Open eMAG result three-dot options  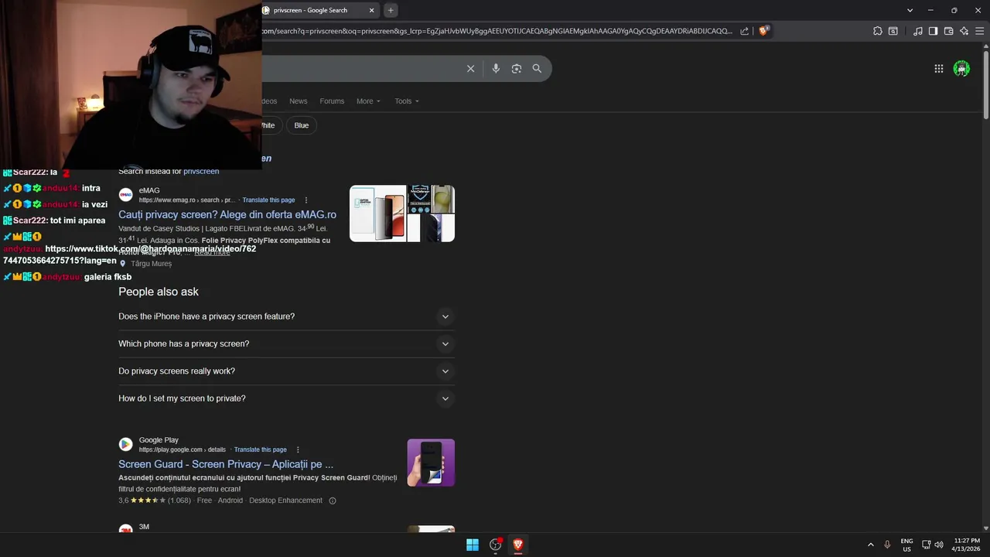pos(306,200)
